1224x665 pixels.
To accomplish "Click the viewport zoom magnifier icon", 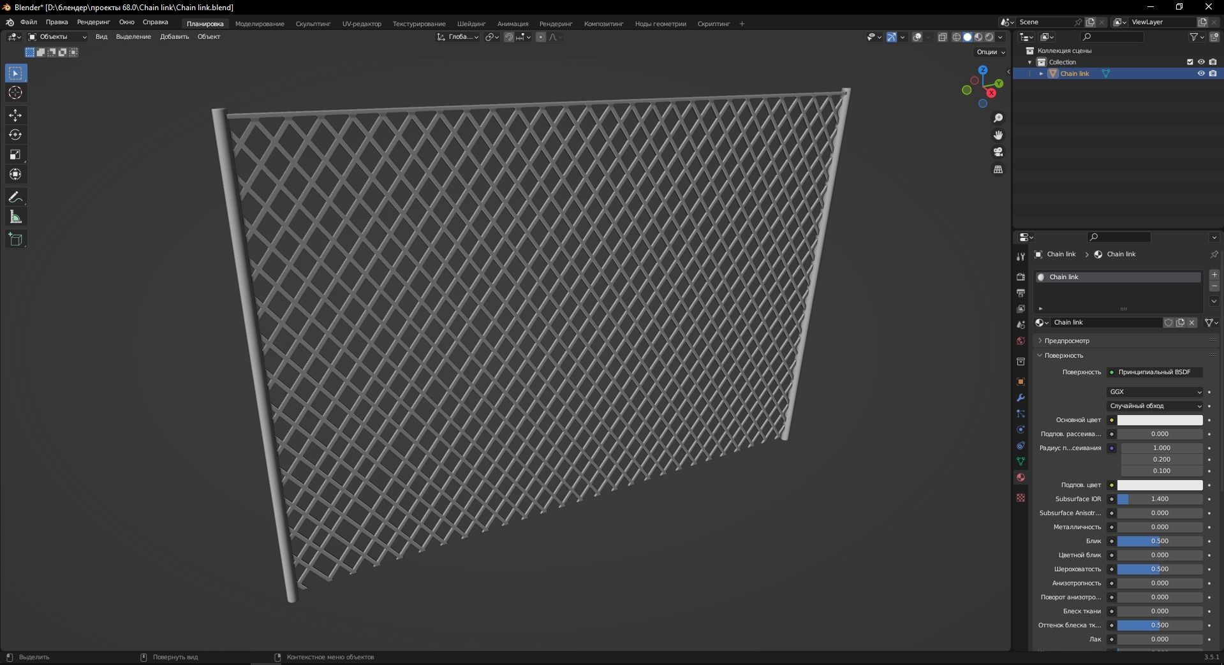I will [x=998, y=119].
